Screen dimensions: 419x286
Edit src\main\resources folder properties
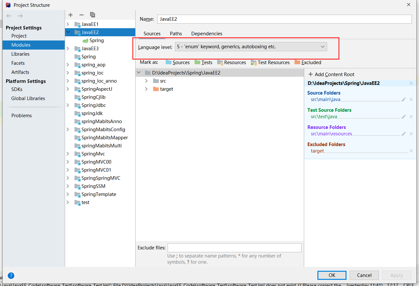[x=403, y=134]
